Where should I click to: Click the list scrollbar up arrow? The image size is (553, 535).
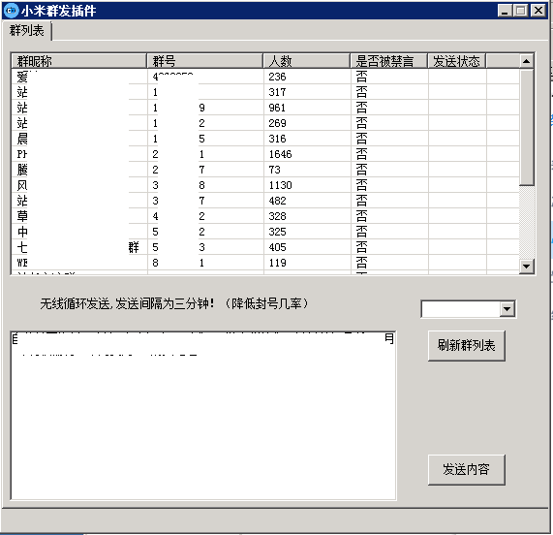(x=527, y=61)
